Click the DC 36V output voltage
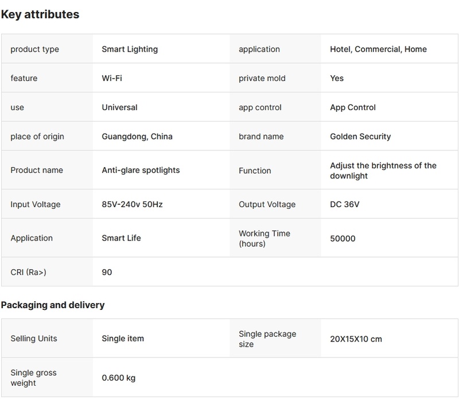Screen dimensions: 459x400 345,204
